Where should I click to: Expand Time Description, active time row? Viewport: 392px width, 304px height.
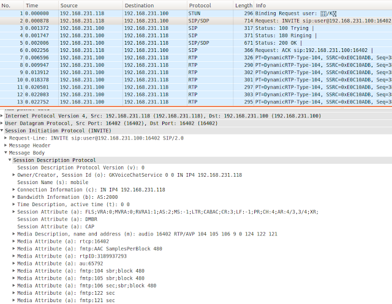13,204
